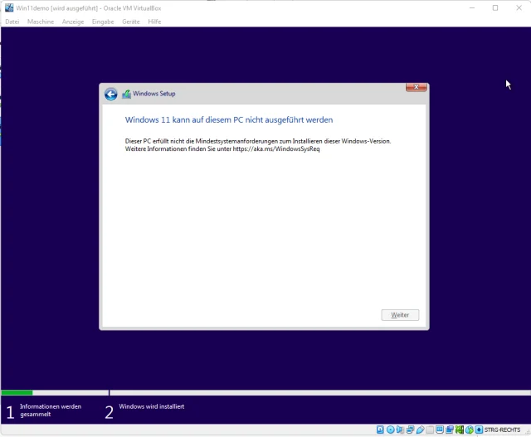Click the mouse integration status icon
The height and width of the screenshot is (437, 531).
[x=470, y=430]
